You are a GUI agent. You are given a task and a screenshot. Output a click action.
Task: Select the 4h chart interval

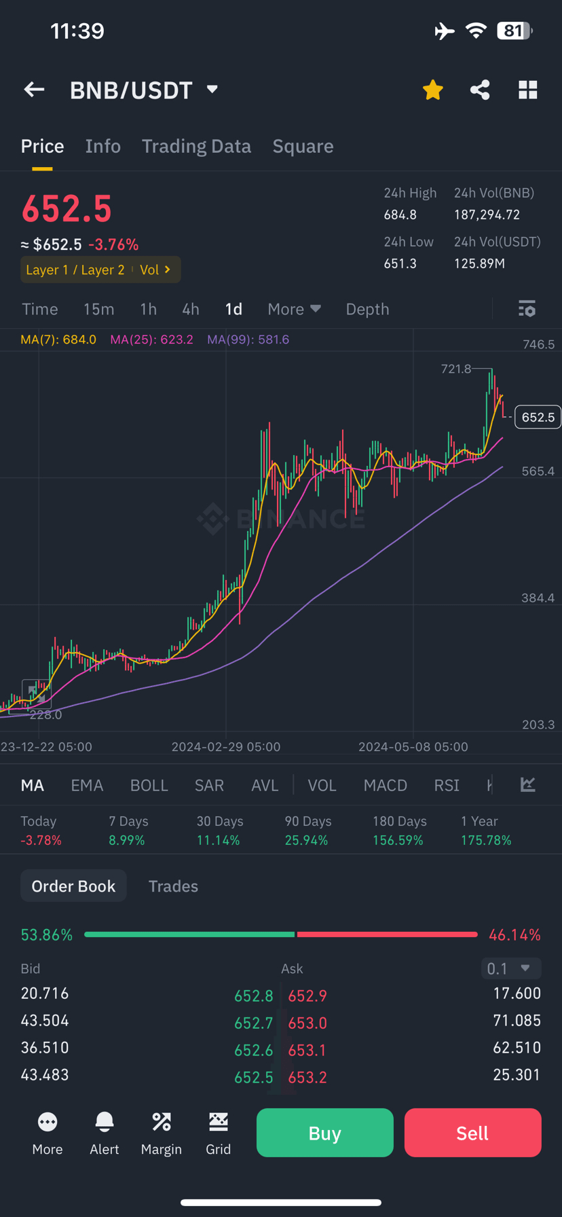(x=191, y=309)
